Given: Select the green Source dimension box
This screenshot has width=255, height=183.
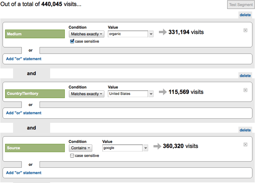Looking at the screenshot, I should coord(35,148).
